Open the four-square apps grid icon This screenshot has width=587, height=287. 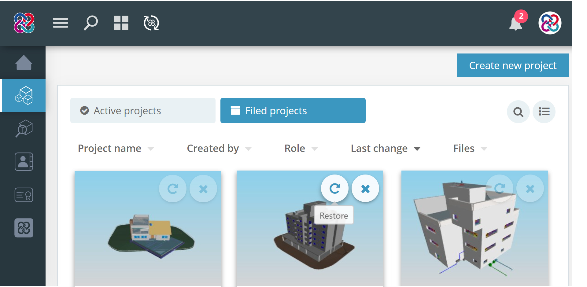click(121, 23)
